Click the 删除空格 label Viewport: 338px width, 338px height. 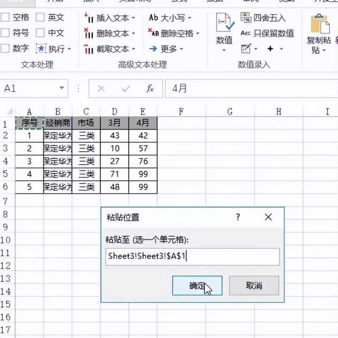tap(177, 33)
